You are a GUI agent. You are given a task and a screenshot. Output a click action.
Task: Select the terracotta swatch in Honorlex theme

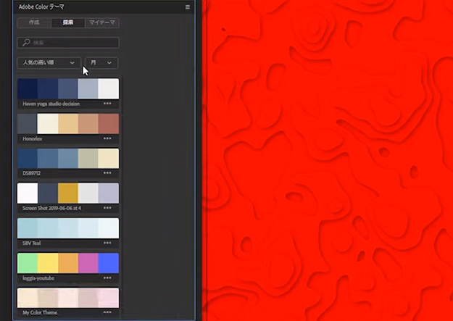[109, 123]
